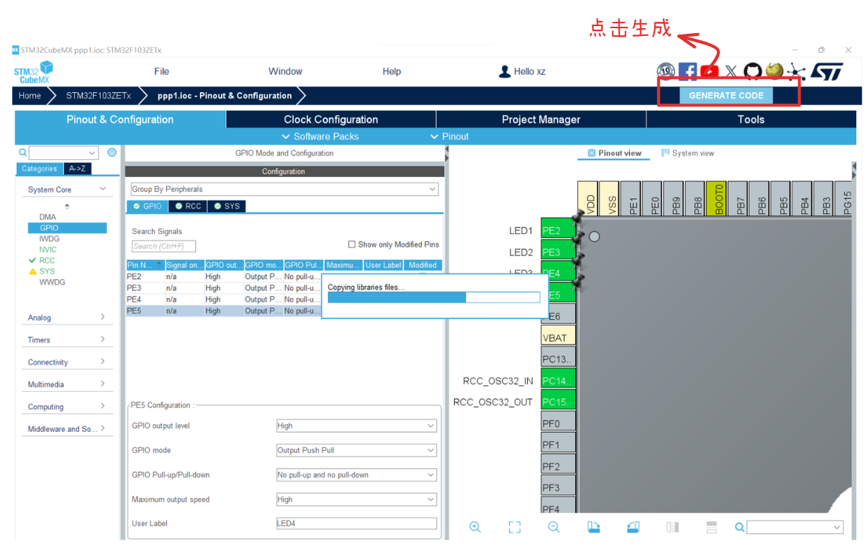The image size is (866, 546).
Task: Select IWDG in System Core list
Action: click(x=49, y=239)
